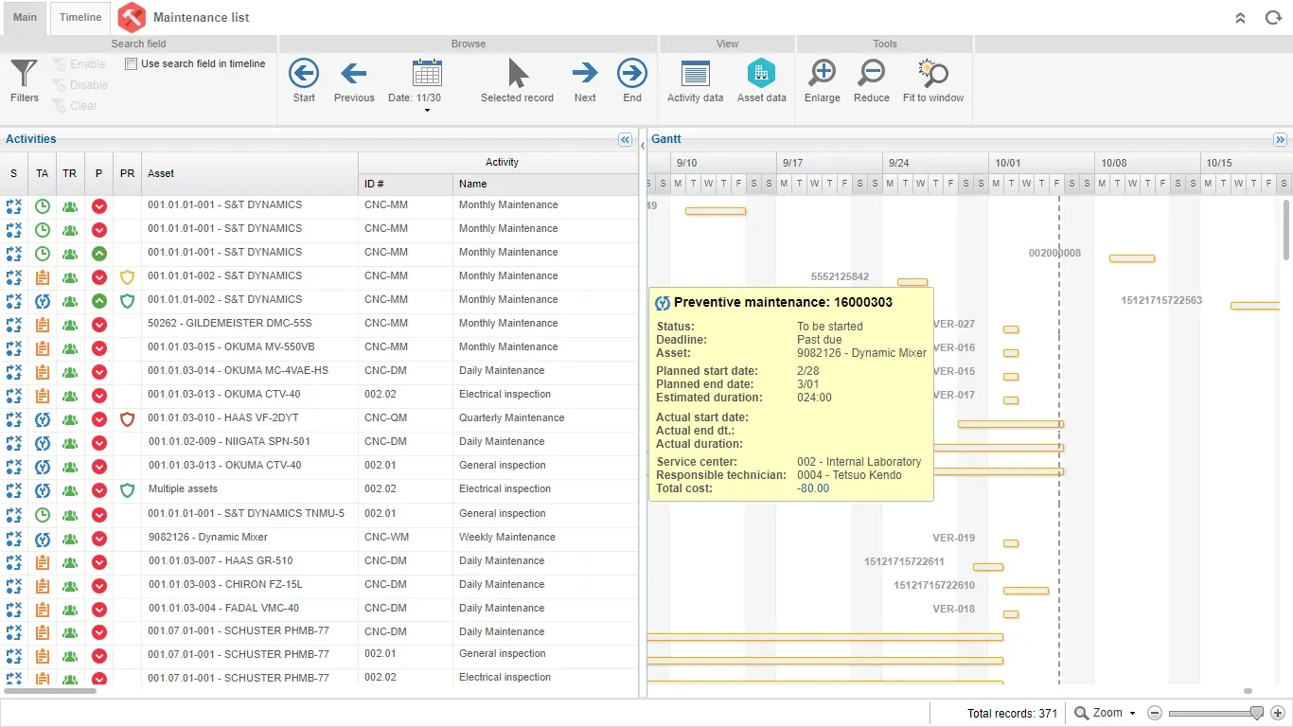Go to Start of timeline

pos(304,80)
